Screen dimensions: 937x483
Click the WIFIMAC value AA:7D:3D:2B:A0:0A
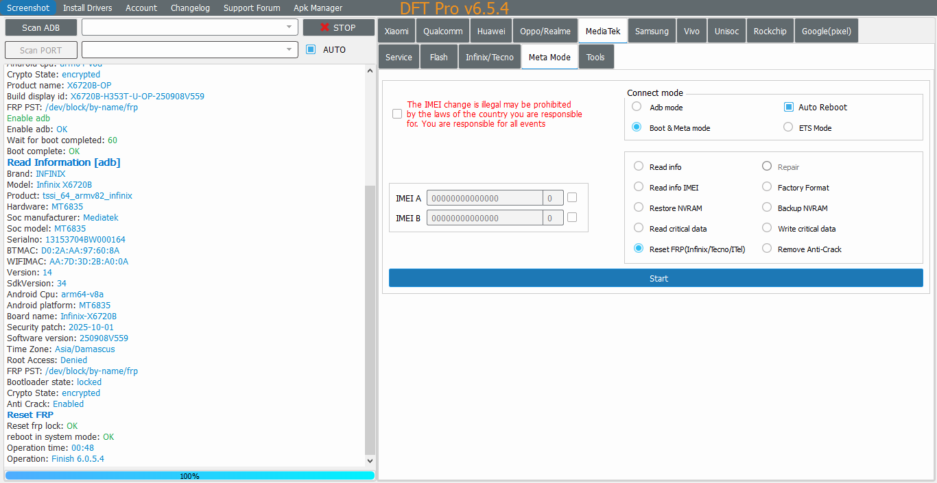[88, 262]
